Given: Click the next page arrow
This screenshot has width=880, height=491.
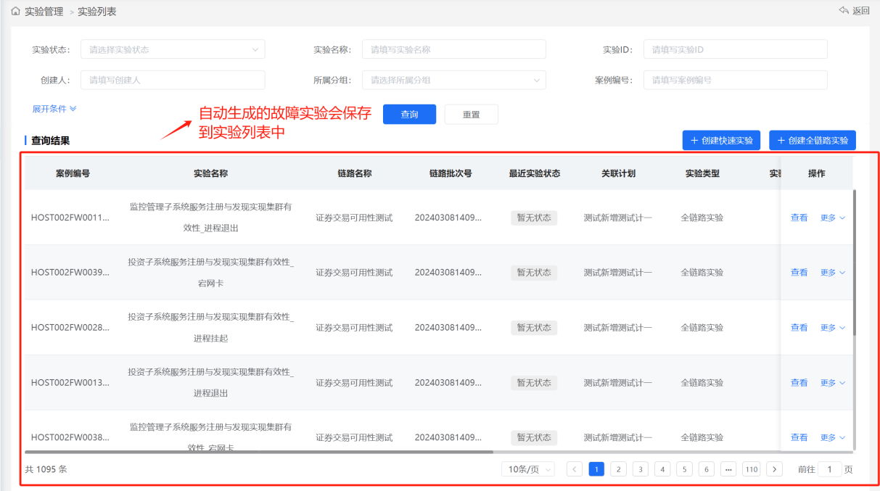Looking at the screenshot, I should pyautogui.click(x=775, y=469).
